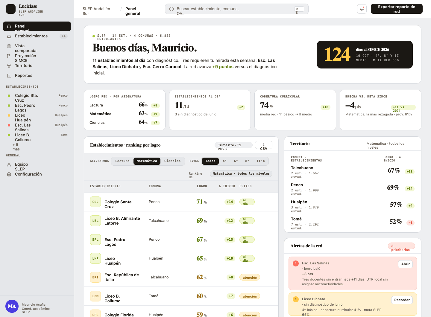Viewport: 431px width, 317px height.
Task: Click Establecimientos al día card
Action: [x=210, y=110]
